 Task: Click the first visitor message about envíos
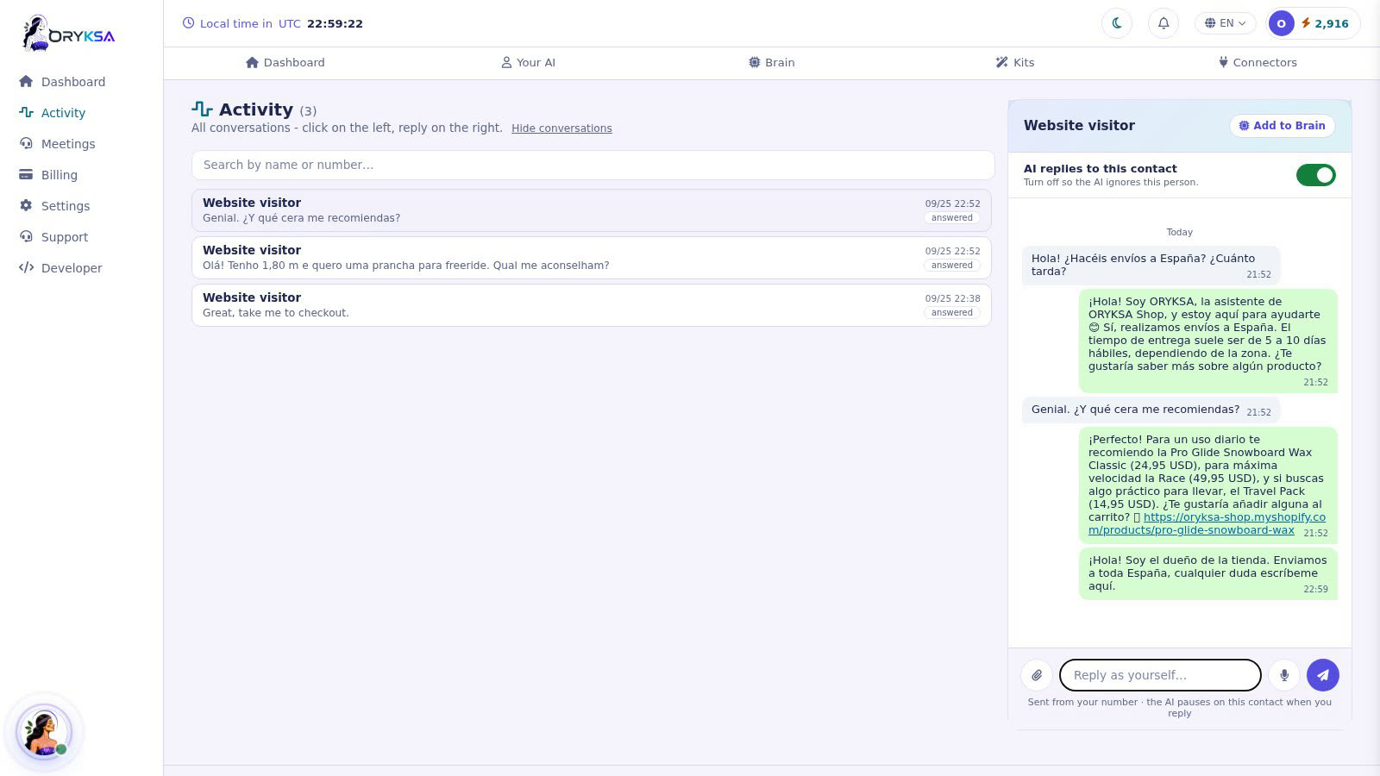[1151, 265]
